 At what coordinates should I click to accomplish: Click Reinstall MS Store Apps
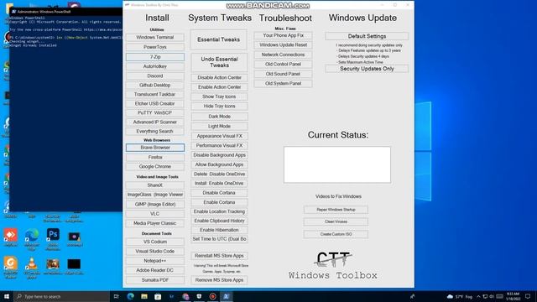click(x=219, y=256)
